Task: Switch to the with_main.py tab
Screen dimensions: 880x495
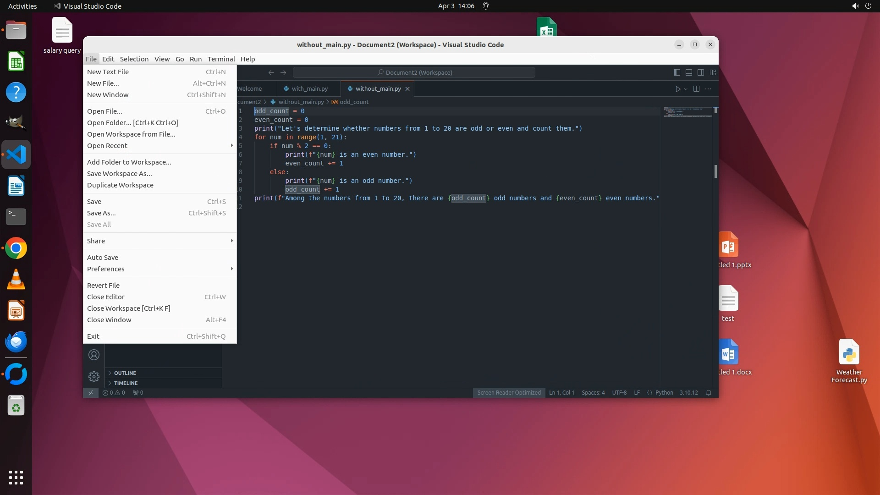Action: (x=309, y=89)
